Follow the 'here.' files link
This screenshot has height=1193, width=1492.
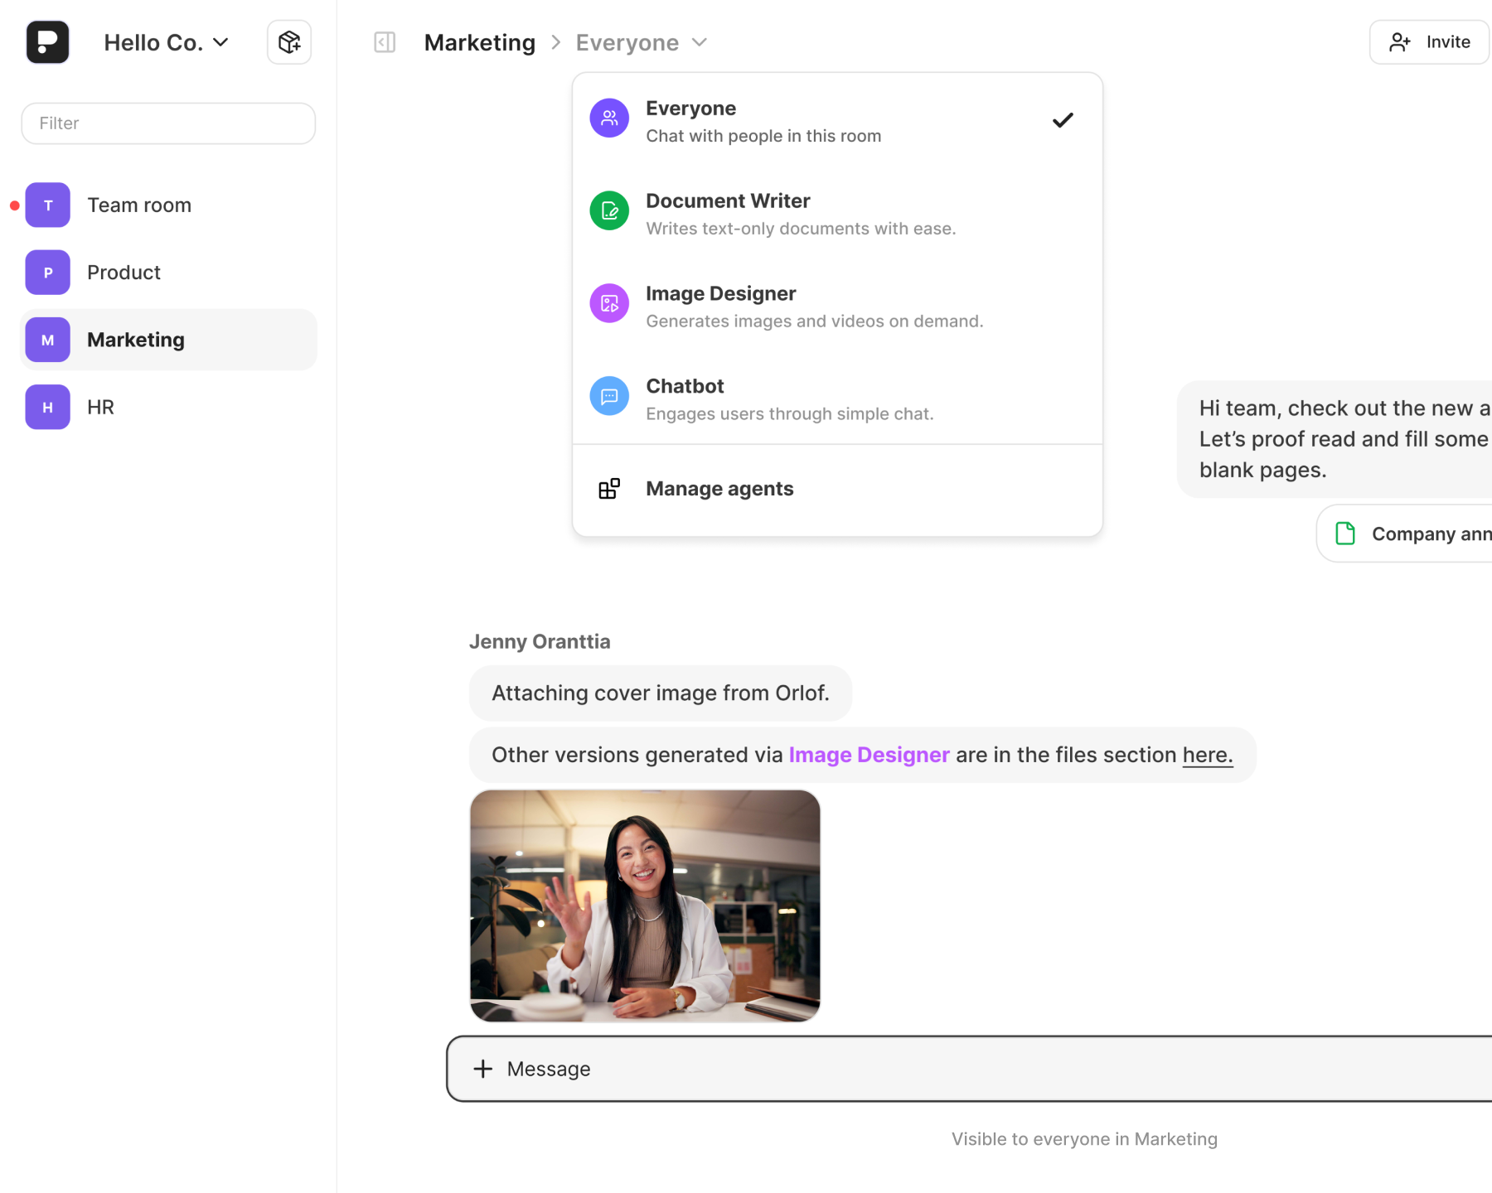tap(1208, 755)
